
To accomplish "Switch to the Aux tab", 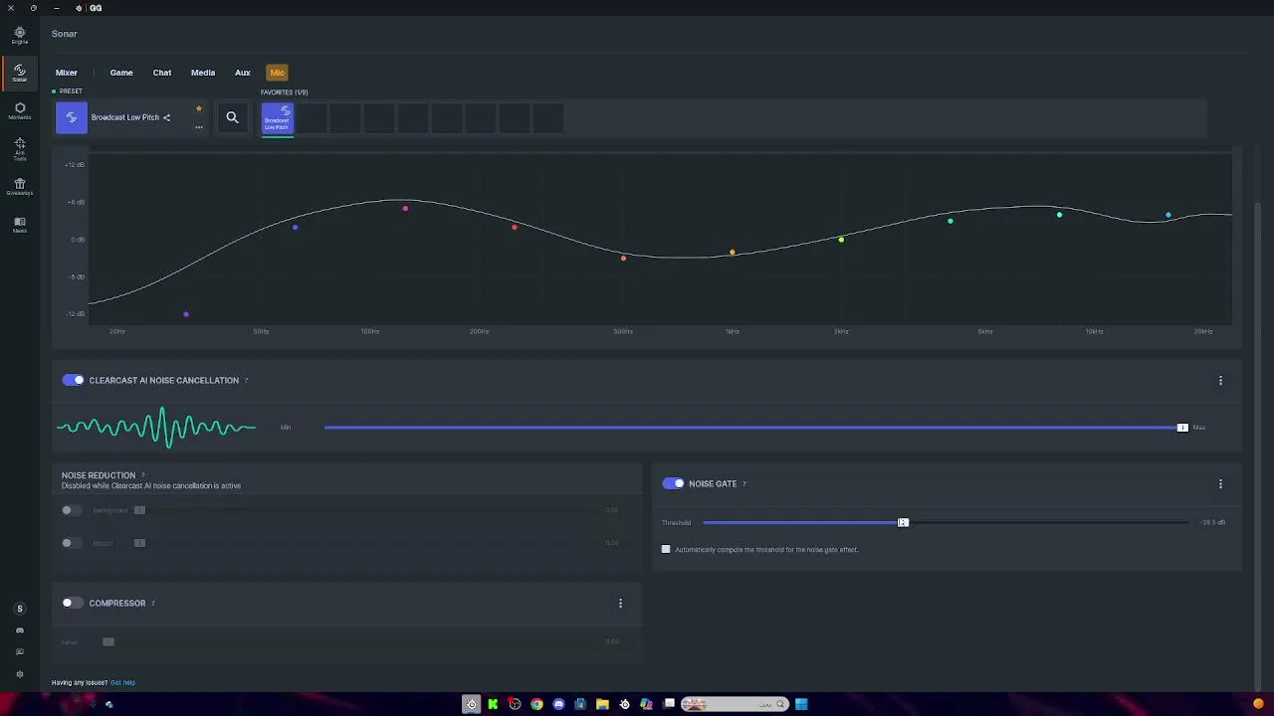I will 243,73.
